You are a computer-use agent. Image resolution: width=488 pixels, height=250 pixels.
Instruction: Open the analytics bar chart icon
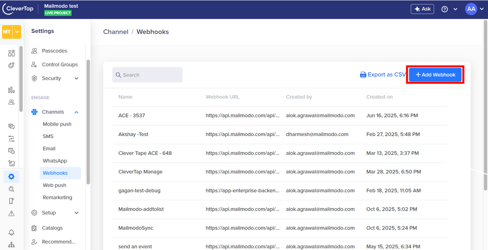tap(11, 90)
